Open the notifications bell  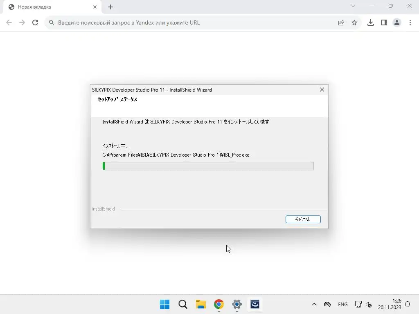(x=408, y=304)
